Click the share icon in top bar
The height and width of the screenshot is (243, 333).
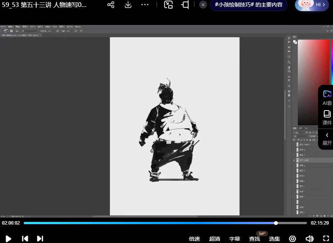coord(111,5)
